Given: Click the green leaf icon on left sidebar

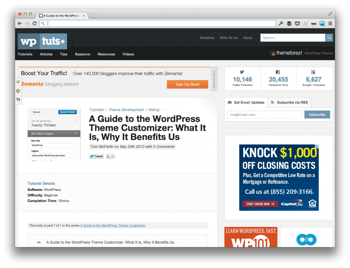Looking at the screenshot, I should pyautogui.click(x=18, y=82).
